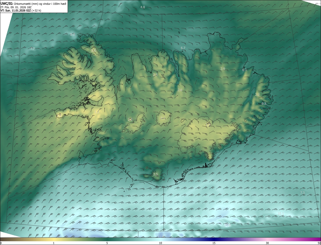Click the dark blue band of the color scale

[x=214, y=239]
